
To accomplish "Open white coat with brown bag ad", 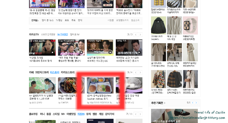I will click(190, 79).
